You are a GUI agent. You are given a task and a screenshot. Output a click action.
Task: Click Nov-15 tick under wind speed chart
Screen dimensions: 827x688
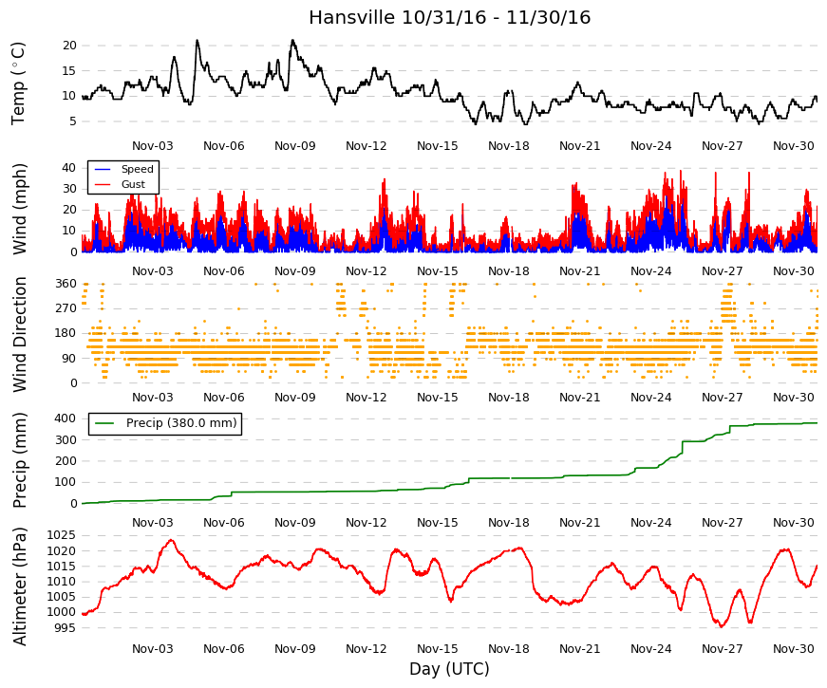pos(437,271)
